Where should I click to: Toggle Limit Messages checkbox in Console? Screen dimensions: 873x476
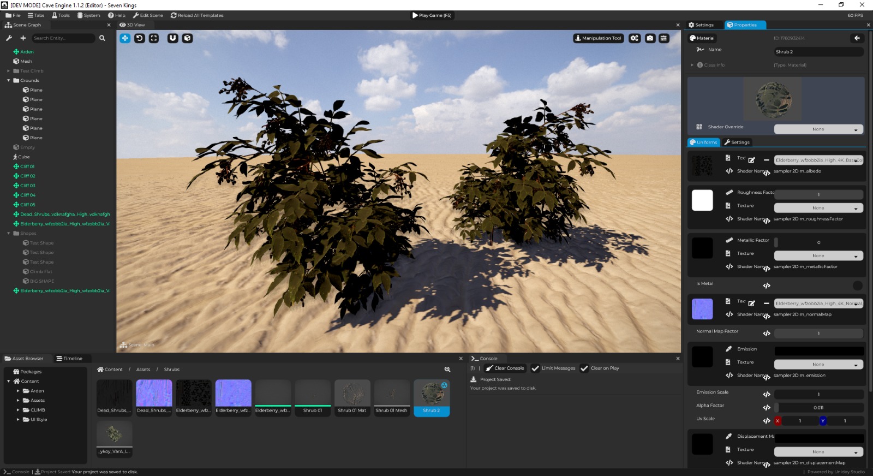(x=535, y=368)
